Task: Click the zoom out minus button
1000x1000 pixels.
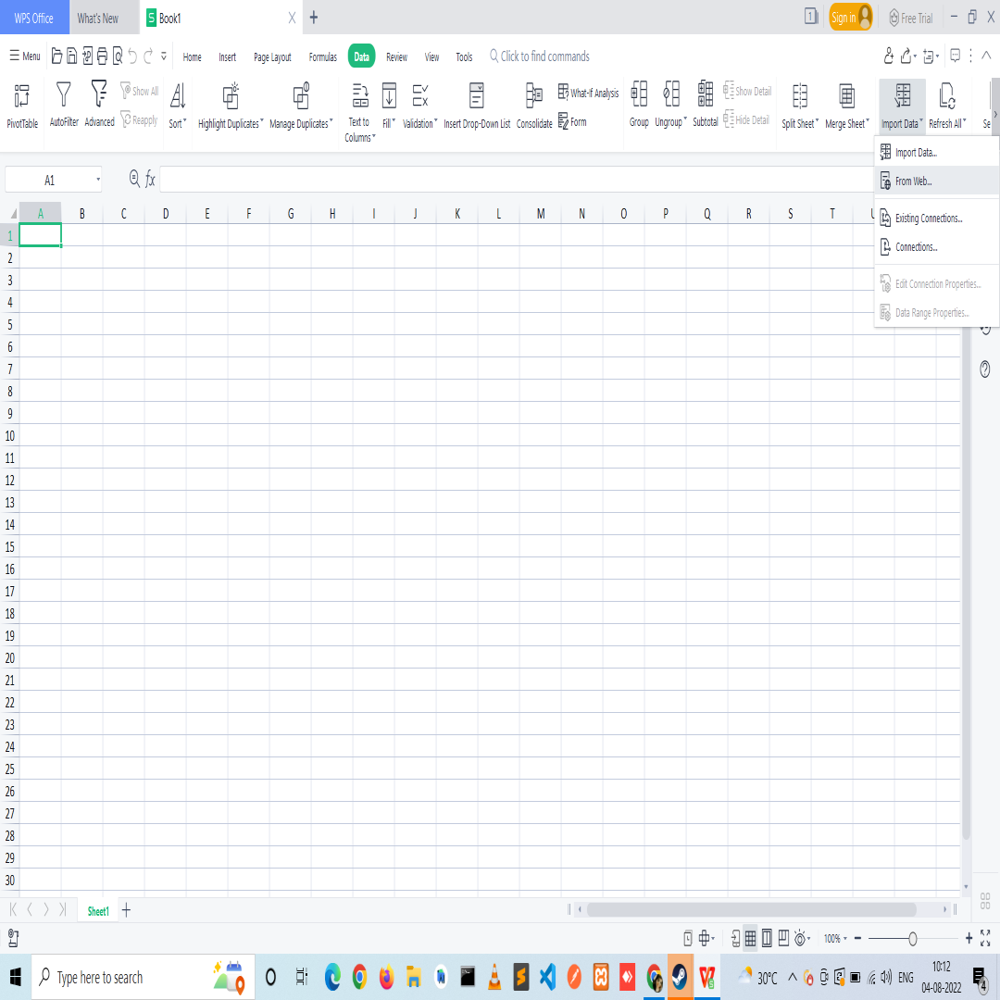Action: click(857, 938)
